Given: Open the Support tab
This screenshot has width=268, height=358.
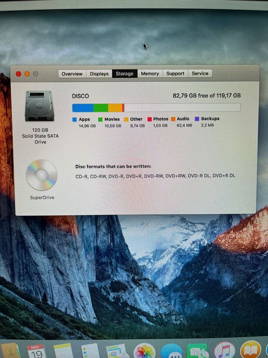Looking at the screenshot, I should click(175, 74).
